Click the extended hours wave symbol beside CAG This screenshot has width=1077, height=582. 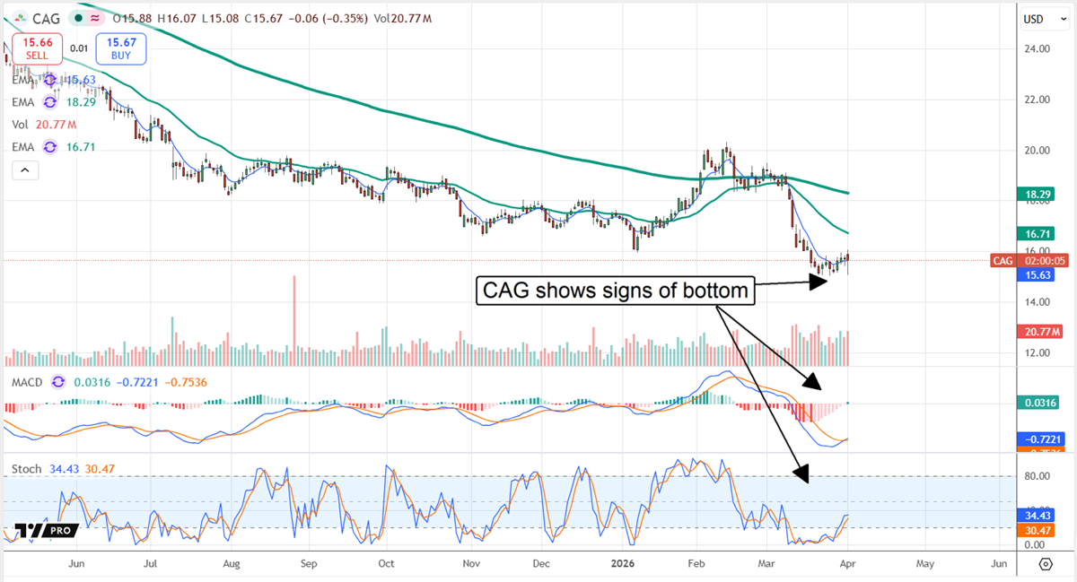(95, 18)
